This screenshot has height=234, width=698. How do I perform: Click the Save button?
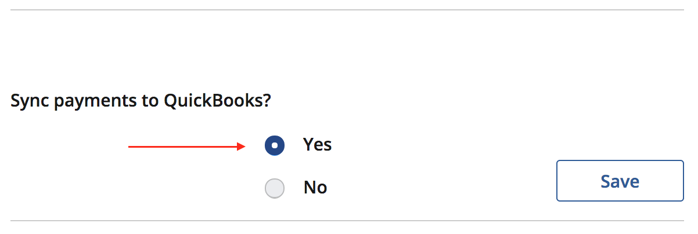click(620, 181)
